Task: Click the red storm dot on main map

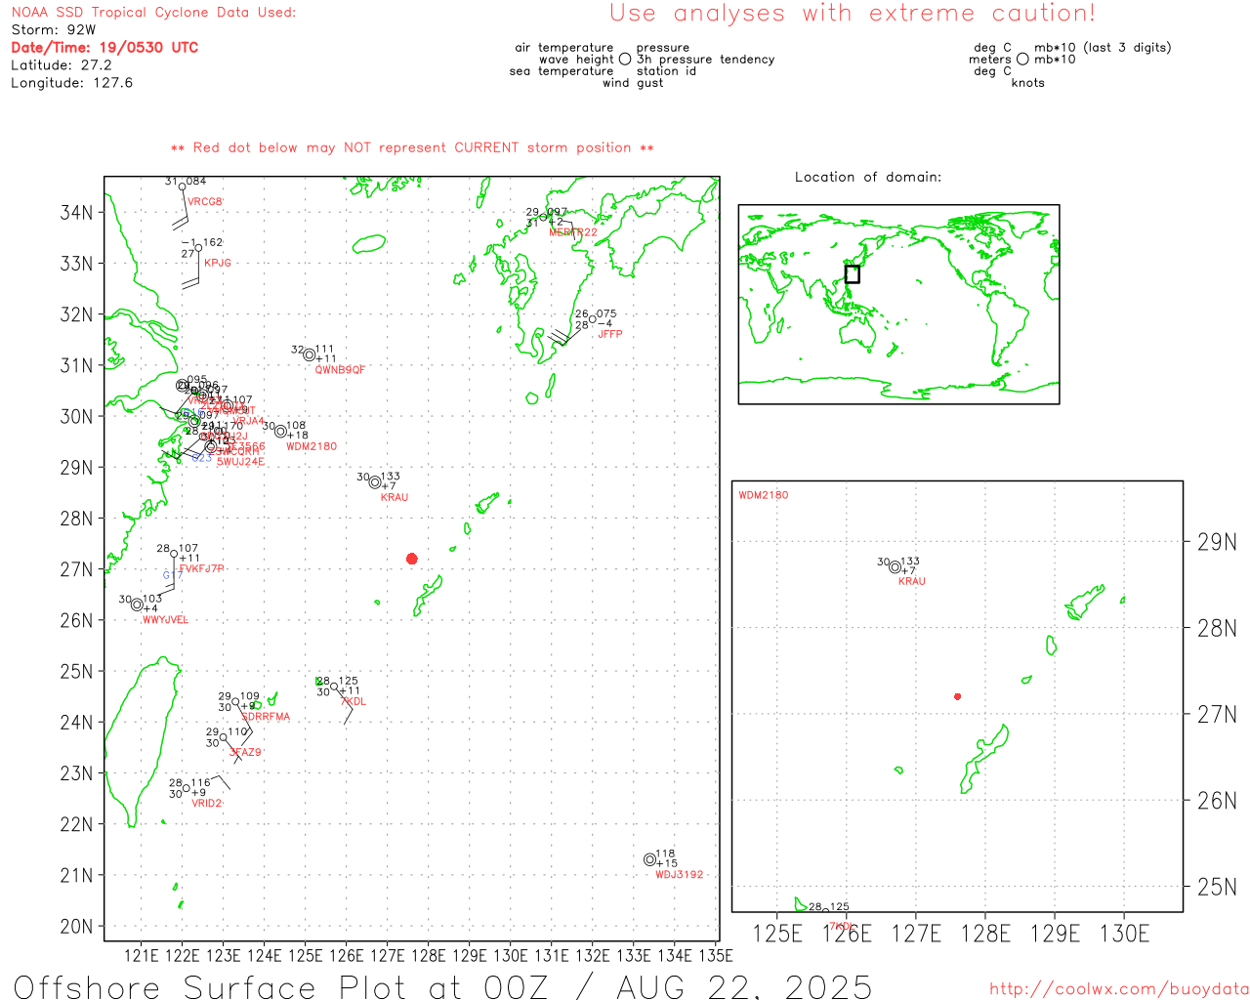Action: (x=412, y=559)
